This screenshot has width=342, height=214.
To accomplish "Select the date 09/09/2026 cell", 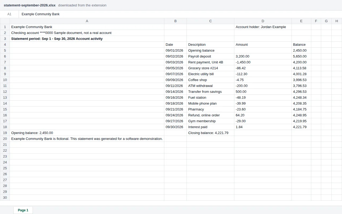I will (175, 80).
